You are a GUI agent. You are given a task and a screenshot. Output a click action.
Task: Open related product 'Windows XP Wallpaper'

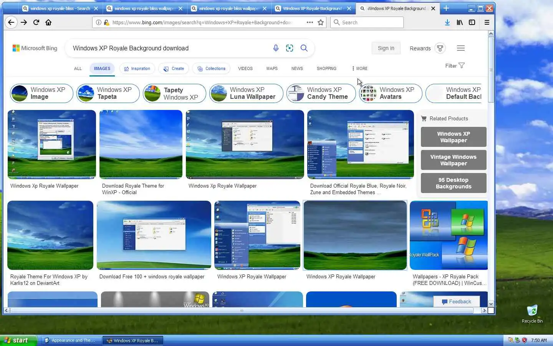pyautogui.click(x=454, y=137)
